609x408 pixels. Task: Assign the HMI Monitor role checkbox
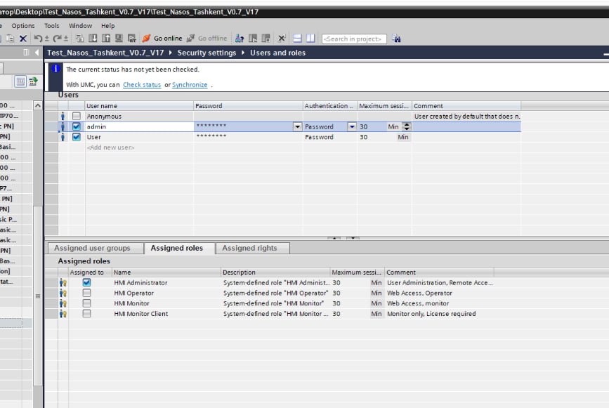pyautogui.click(x=86, y=303)
